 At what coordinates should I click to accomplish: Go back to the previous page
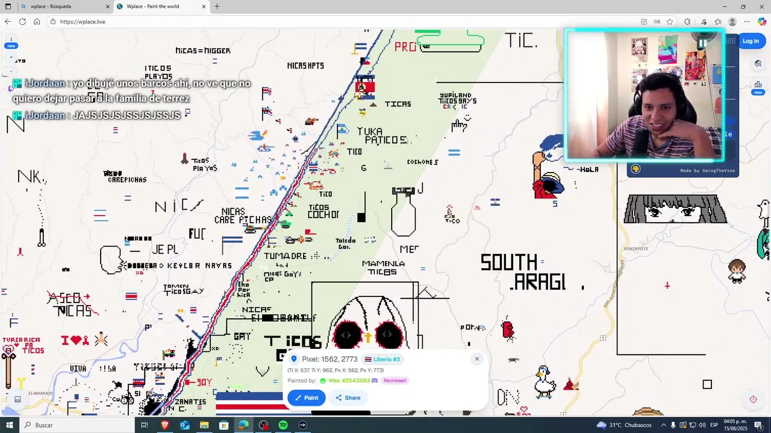(8, 22)
